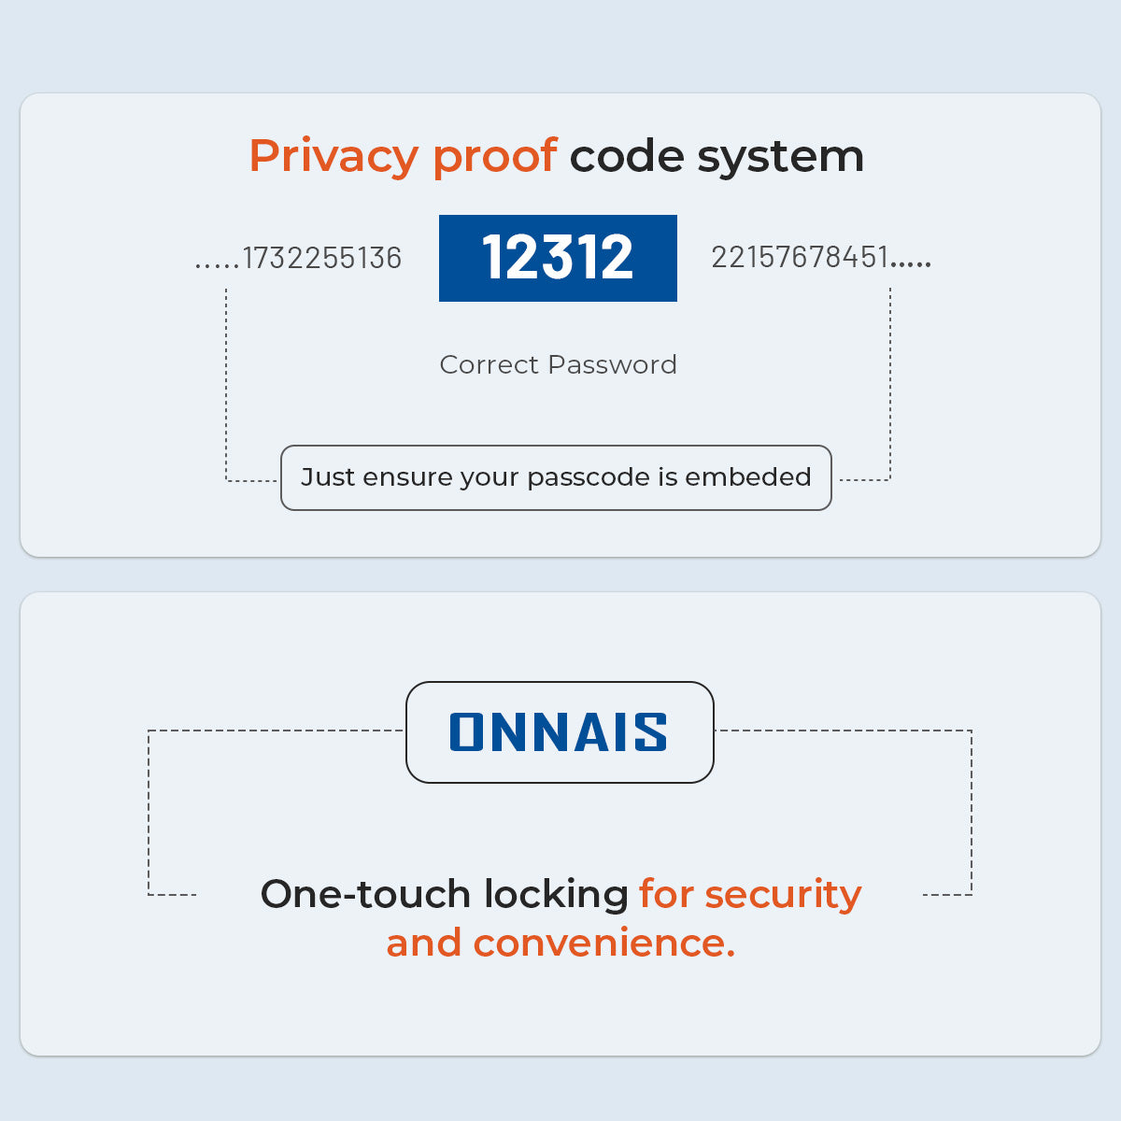Click the dashed vertical line below 1732255136
The width and height of the screenshot is (1121, 1121).
(x=226, y=383)
